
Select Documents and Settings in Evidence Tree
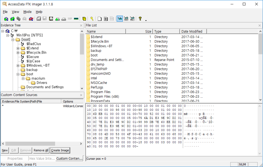[x=45, y=87]
